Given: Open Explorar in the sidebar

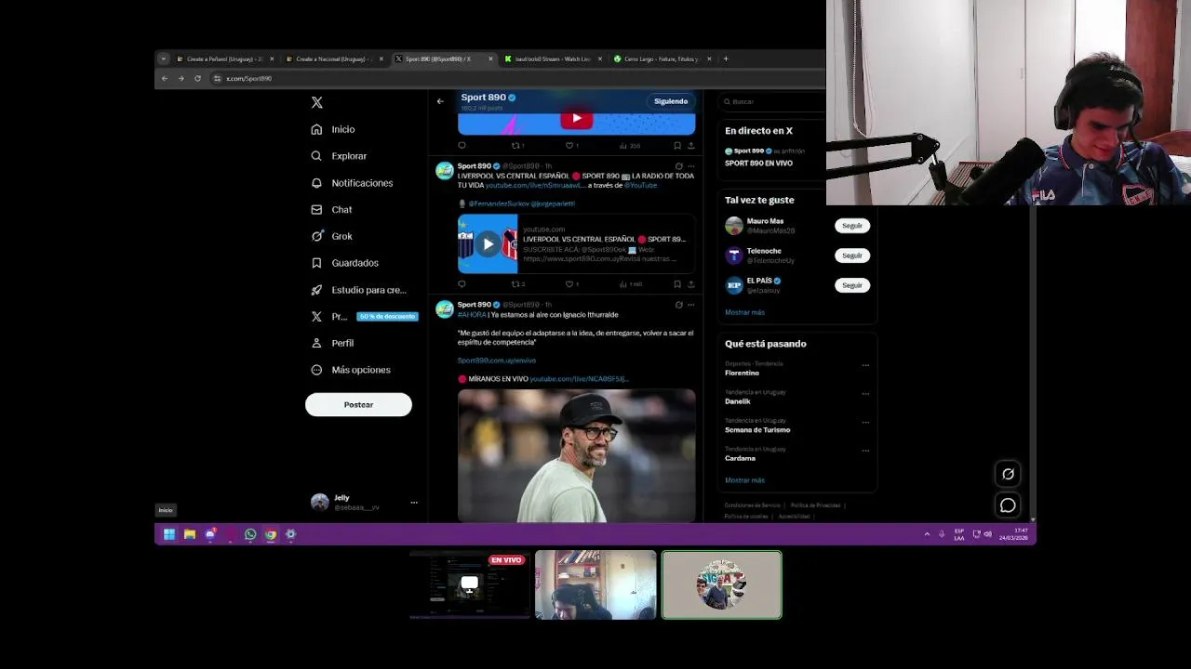Looking at the screenshot, I should tap(339, 156).
